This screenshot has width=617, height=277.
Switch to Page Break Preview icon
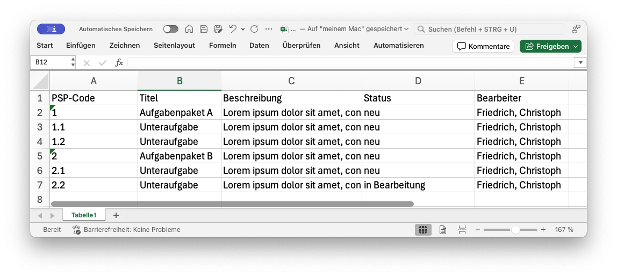click(462, 230)
